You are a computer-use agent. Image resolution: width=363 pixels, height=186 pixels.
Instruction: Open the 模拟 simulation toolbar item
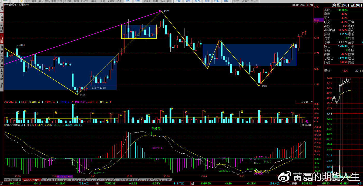click(53, 1)
